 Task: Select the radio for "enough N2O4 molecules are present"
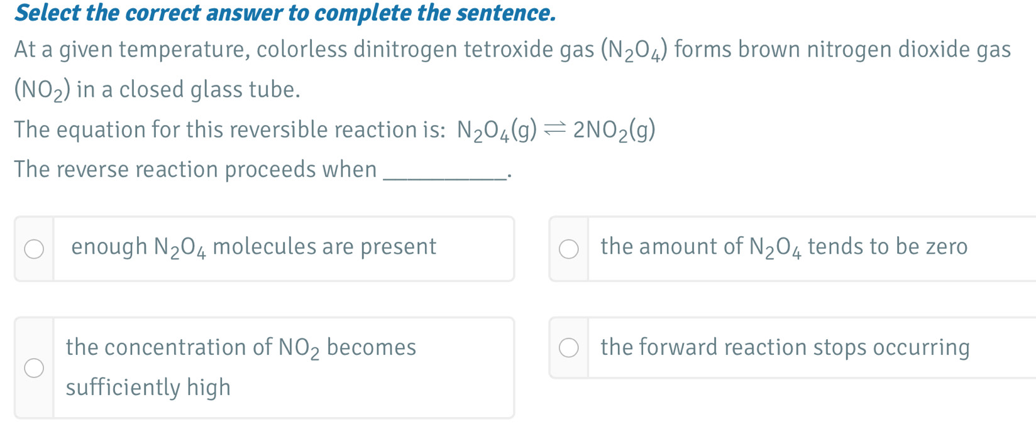[34, 249]
